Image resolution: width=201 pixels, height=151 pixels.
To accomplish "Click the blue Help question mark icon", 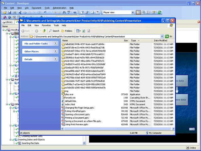I will [75, 13].
